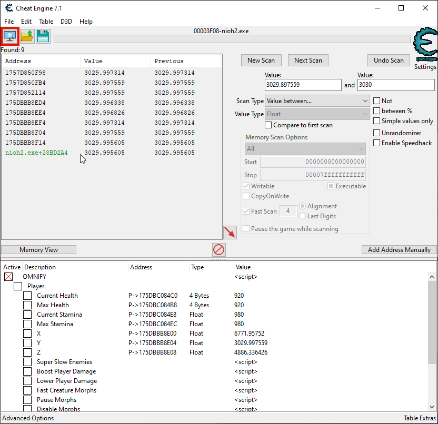Open the process selection icon
Screen dimensions: 438x424
pyautogui.click(x=10, y=36)
